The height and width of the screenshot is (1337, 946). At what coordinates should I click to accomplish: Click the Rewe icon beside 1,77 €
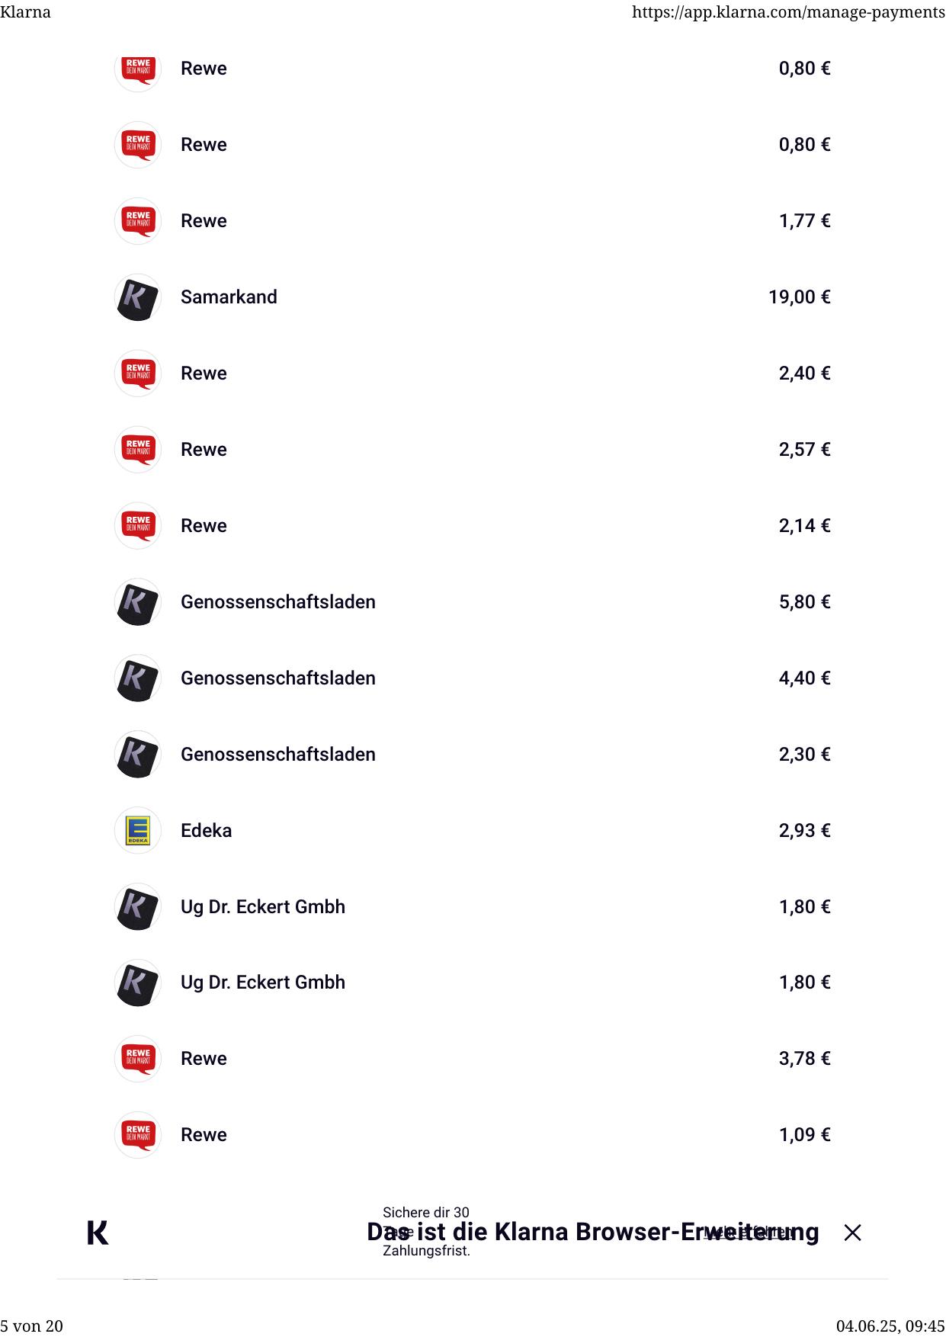point(137,221)
